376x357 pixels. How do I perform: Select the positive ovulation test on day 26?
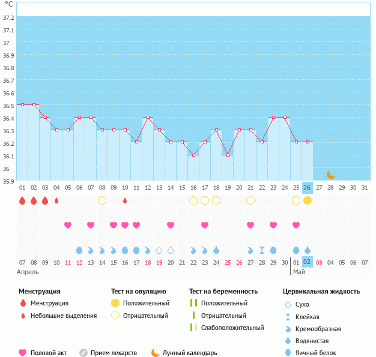pos(308,200)
